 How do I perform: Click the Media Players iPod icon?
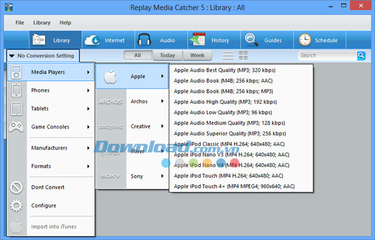(x=16, y=72)
